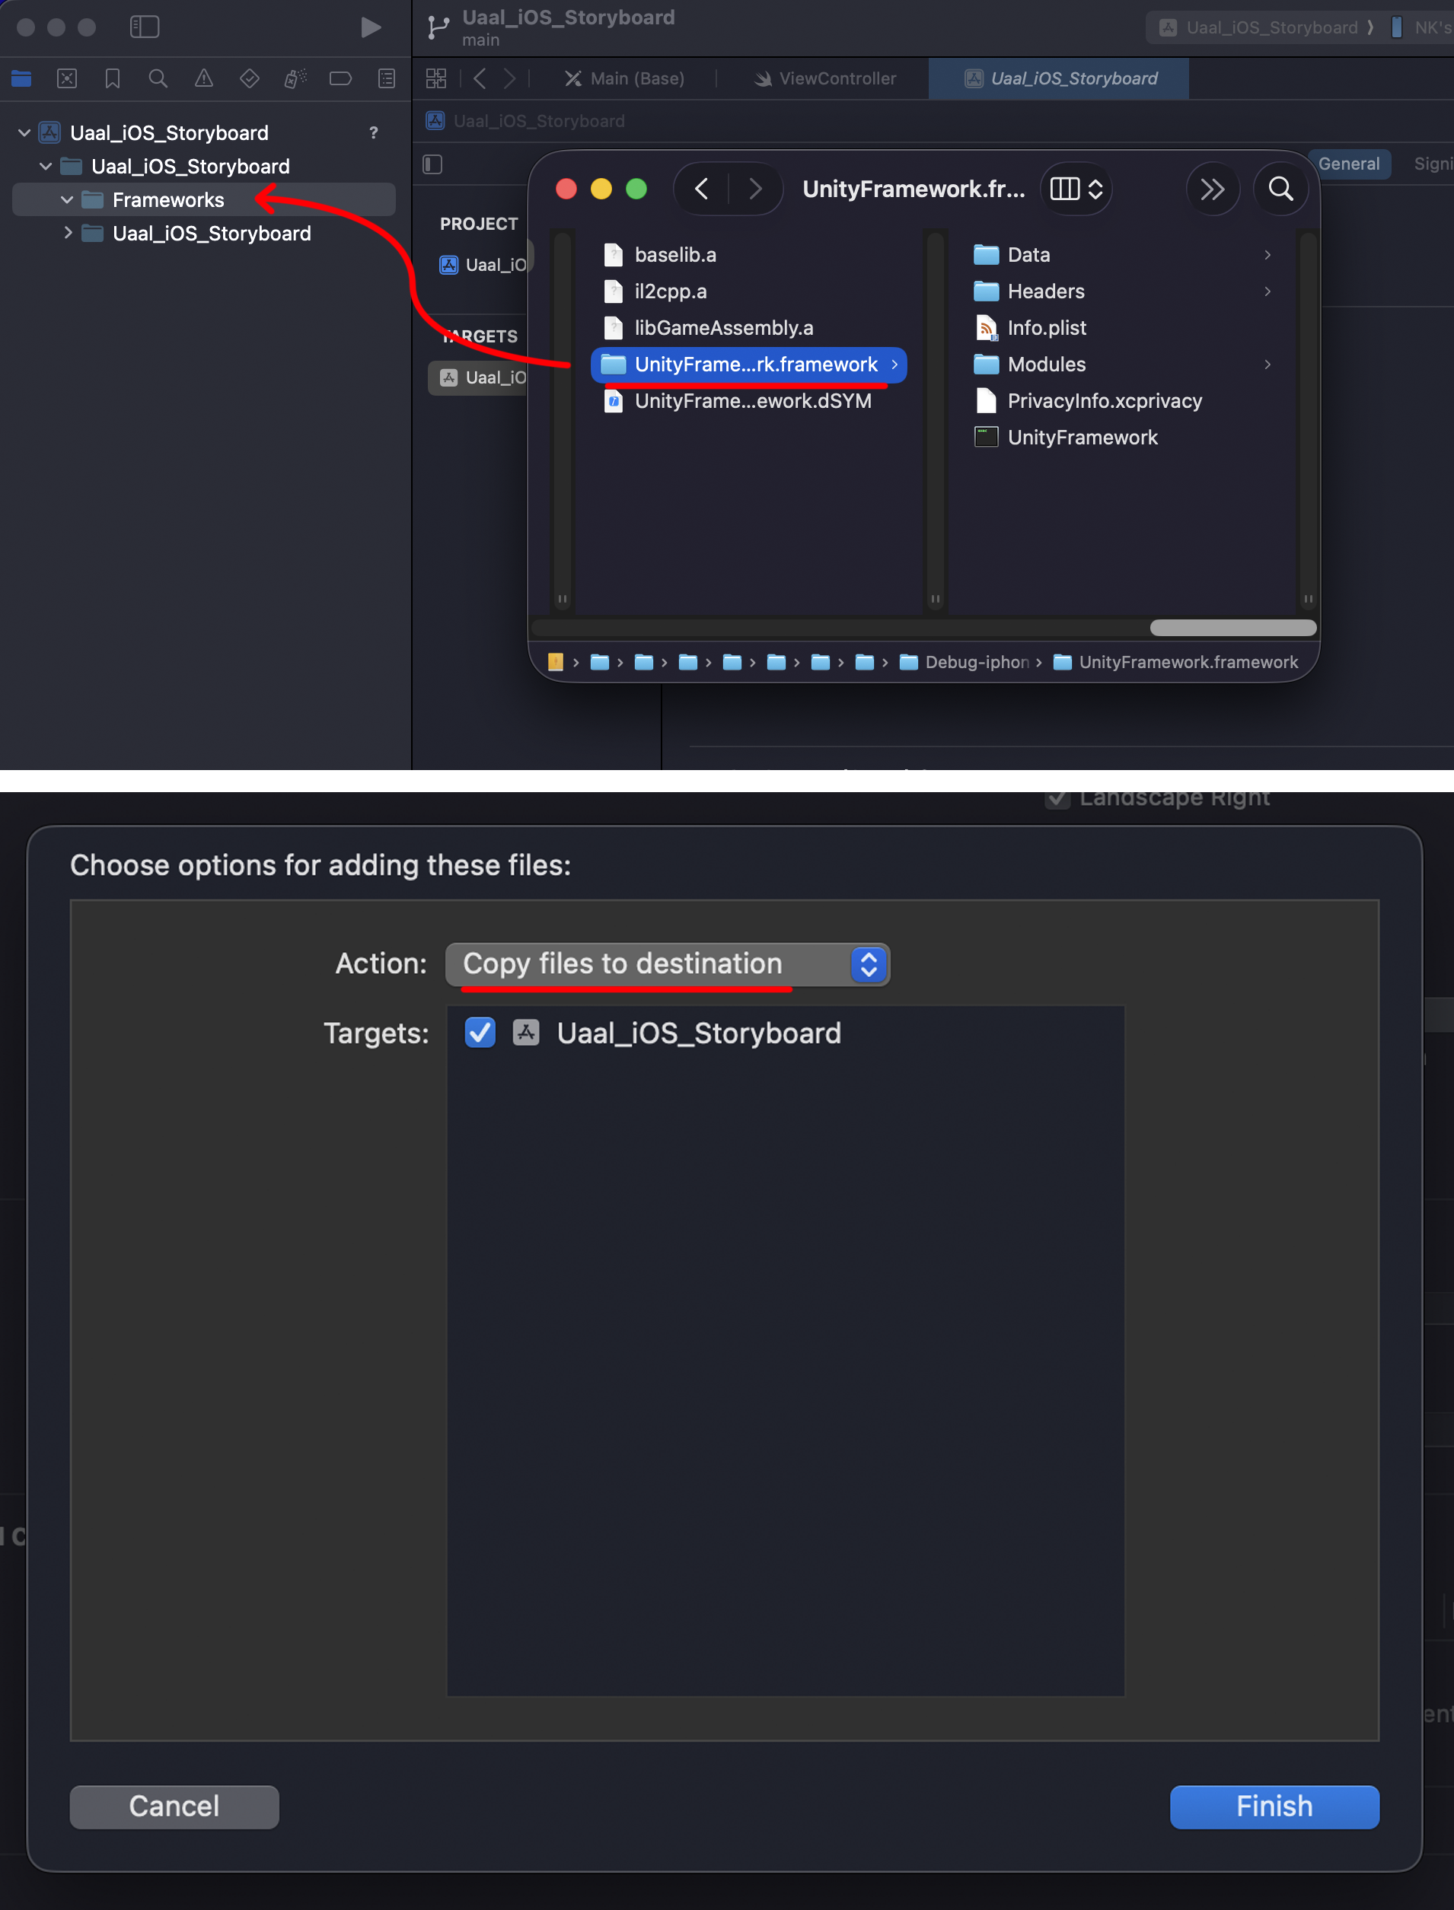
Task: Open the Test navigator diamond icon
Action: pos(249,78)
